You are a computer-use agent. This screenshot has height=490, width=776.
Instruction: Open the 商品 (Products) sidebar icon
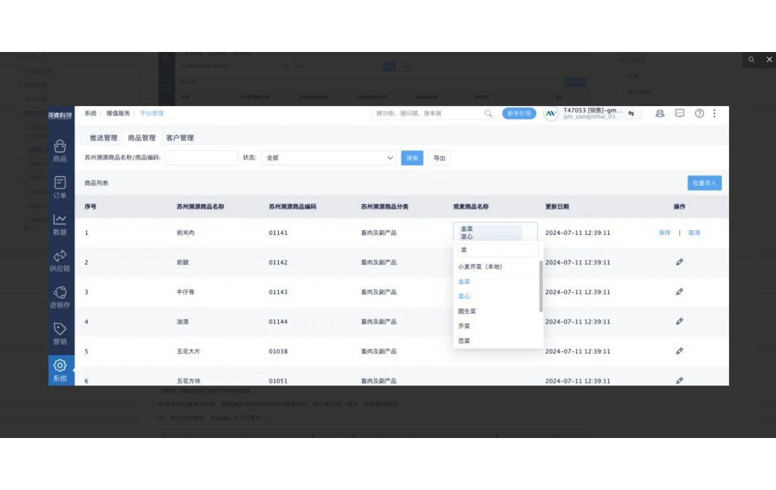pyautogui.click(x=60, y=150)
